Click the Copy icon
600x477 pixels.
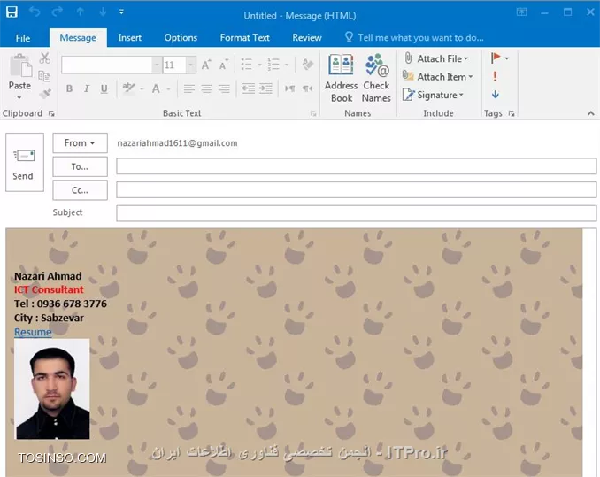tap(44, 76)
